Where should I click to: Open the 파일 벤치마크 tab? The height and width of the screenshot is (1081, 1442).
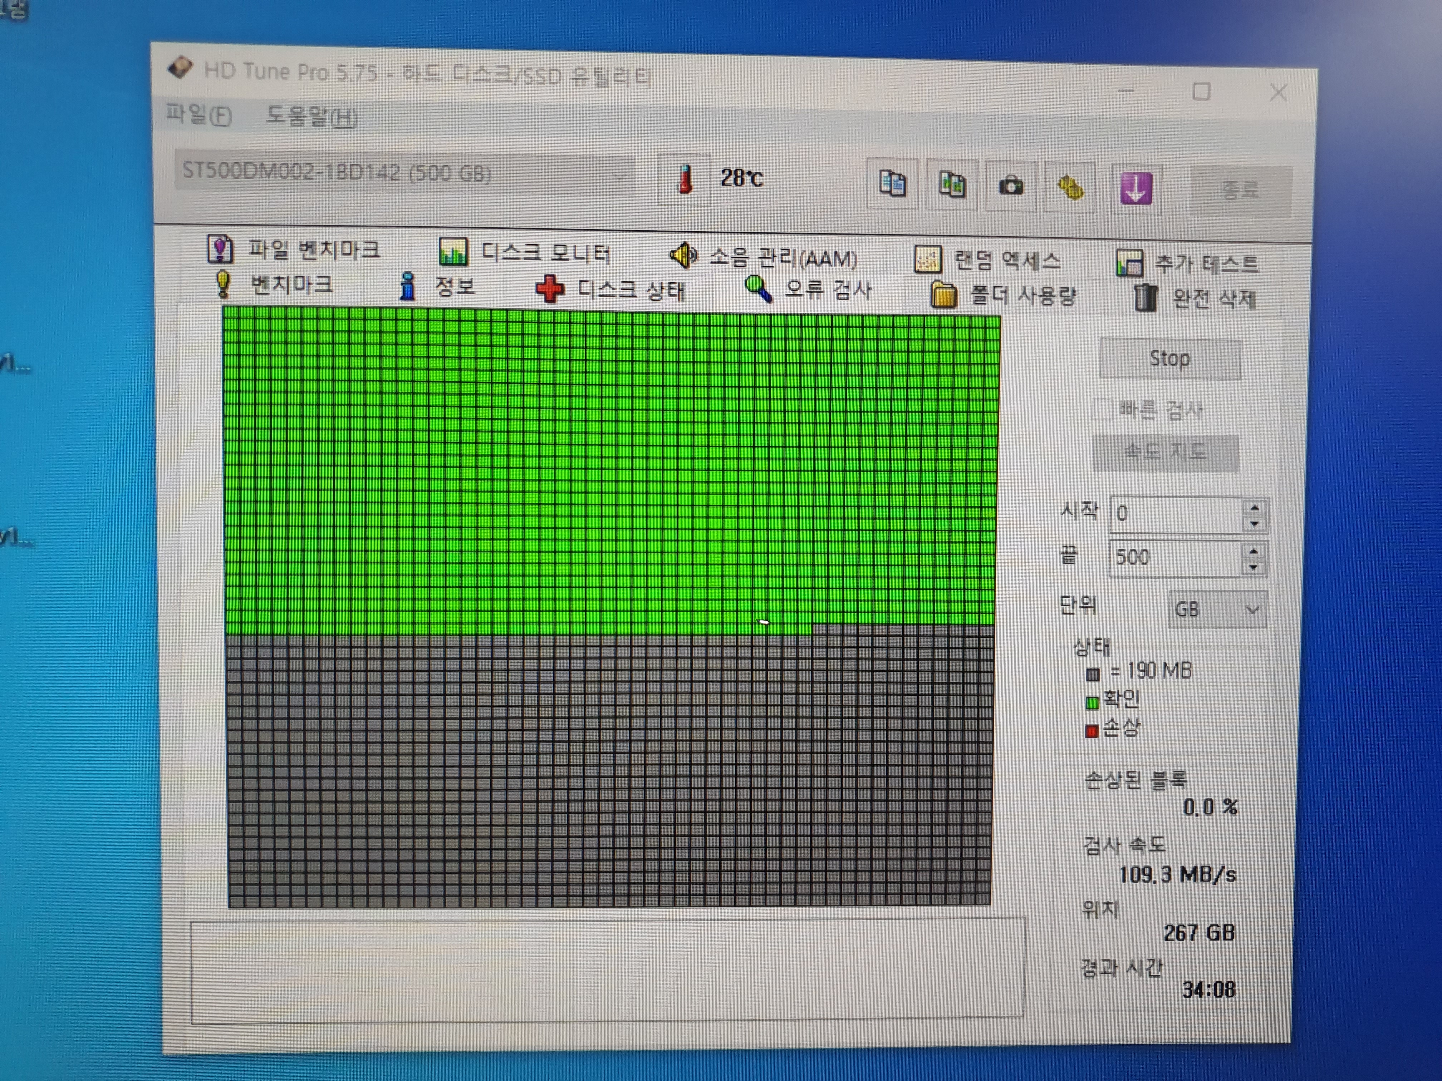pyautogui.click(x=295, y=250)
